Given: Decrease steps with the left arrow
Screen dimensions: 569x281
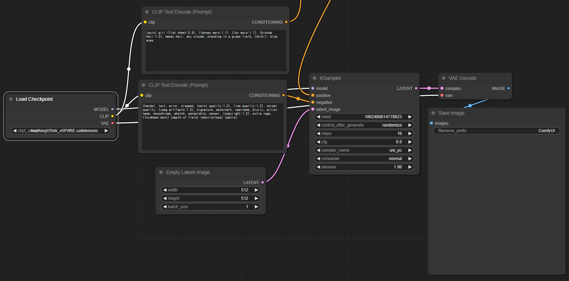Looking at the screenshot, I should pyautogui.click(x=318, y=134).
